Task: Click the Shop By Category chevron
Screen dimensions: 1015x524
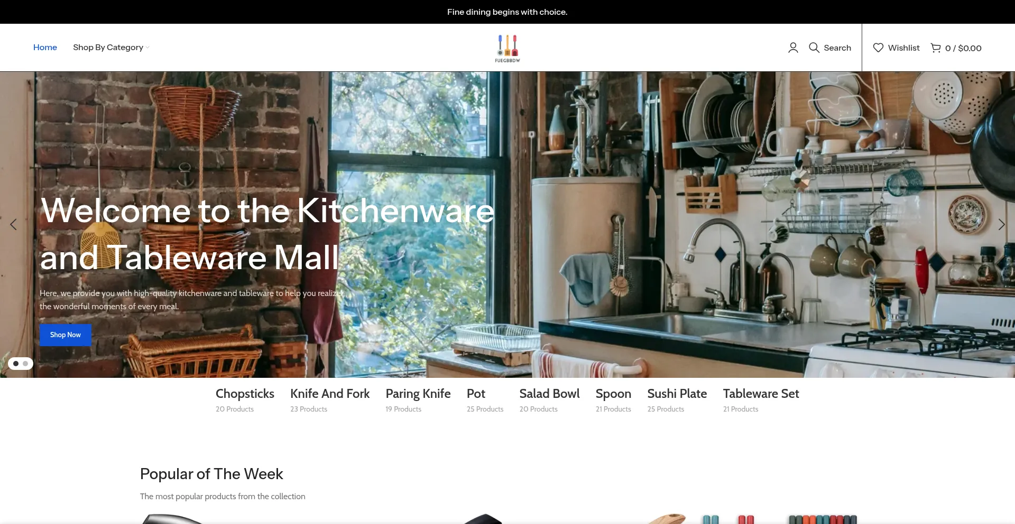Action: [x=147, y=47]
